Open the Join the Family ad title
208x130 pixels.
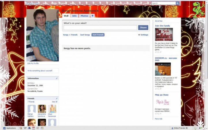click(162, 26)
